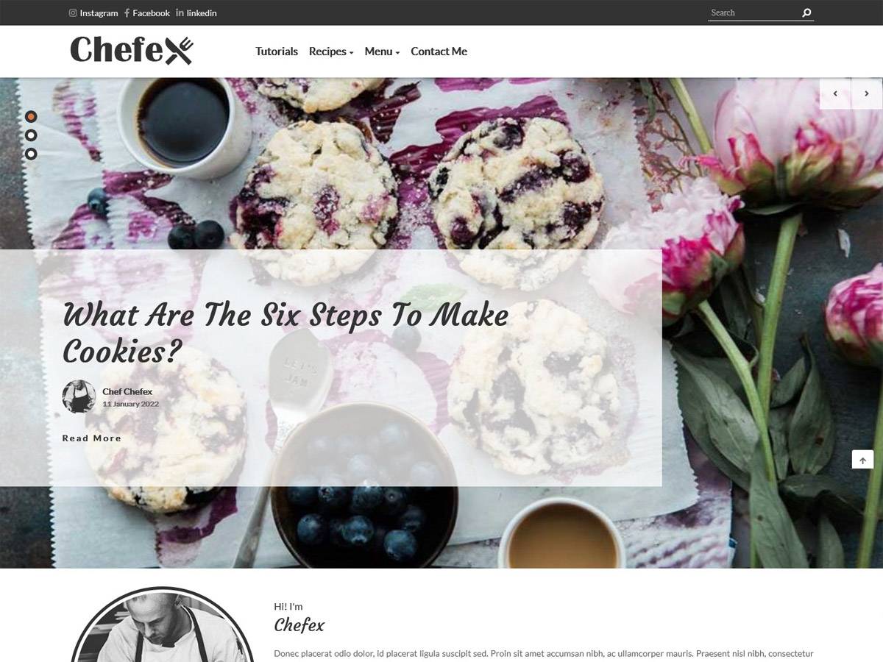Select the third slider dot indicator

click(x=31, y=154)
